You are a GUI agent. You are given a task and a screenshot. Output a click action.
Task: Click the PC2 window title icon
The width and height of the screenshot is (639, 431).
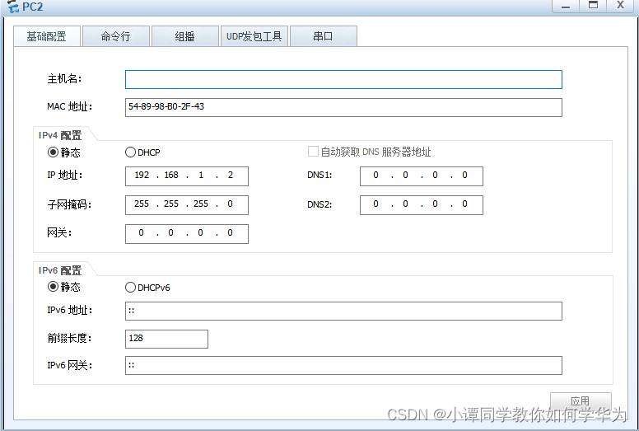13,7
